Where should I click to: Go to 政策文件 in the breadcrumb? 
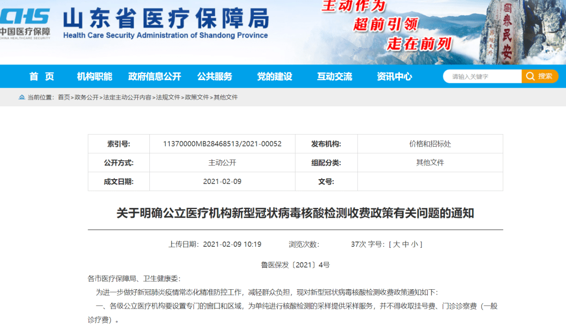click(197, 97)
